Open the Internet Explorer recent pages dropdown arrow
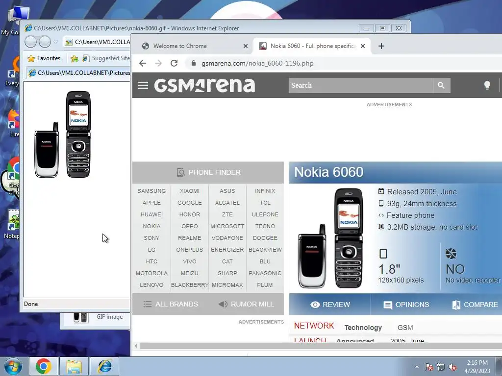 click(56, 42)
